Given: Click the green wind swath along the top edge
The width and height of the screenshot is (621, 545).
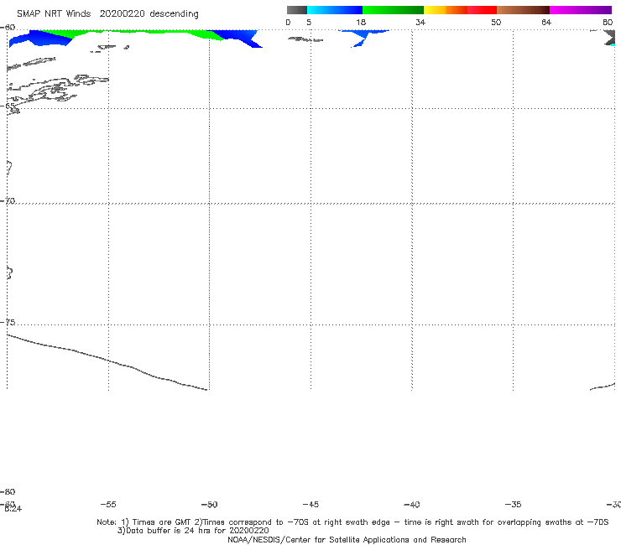Looking at the screenshot, I should click(x=131, y=32).
